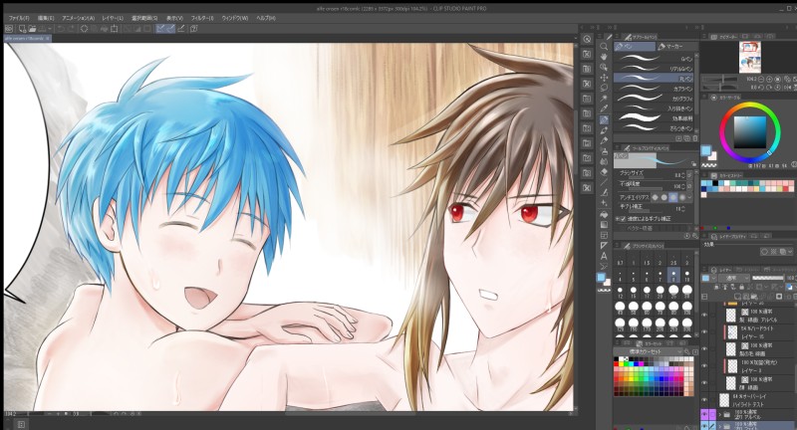Delete the selected sub tool via trash icon
Image resolution: width=797 pixels, height=430 pixels.
tap(694, 138)
